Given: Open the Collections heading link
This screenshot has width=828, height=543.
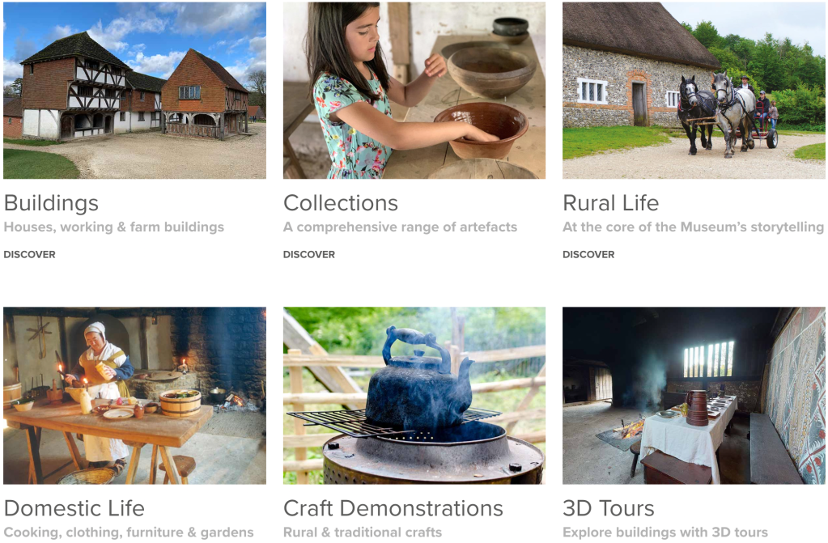Looking at the screenshot, I should pos(341,203).
